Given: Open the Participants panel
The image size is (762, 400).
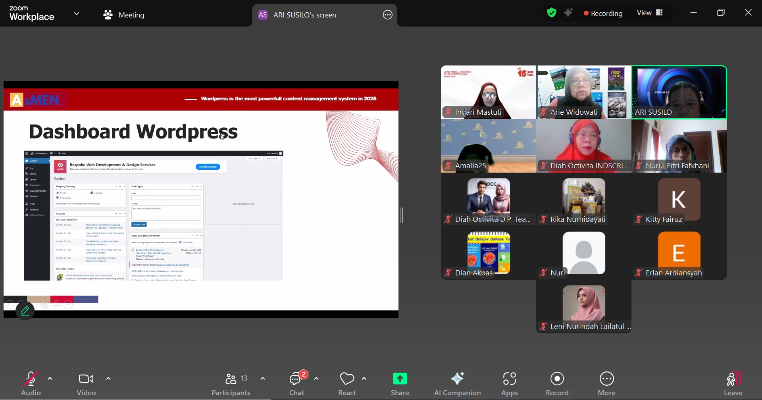Looking at the screenshot, I should pos(231,384).
